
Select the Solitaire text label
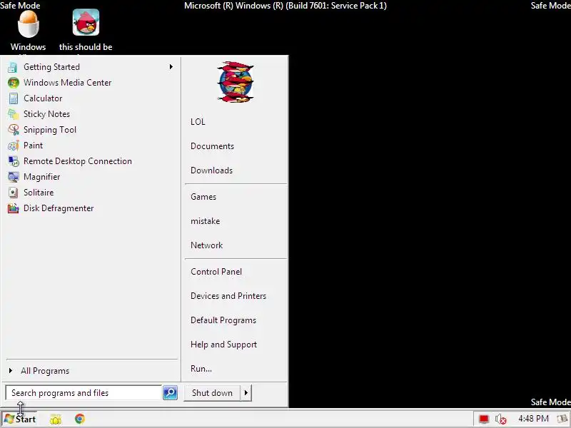pyautogui.click(x=39, y=193)
